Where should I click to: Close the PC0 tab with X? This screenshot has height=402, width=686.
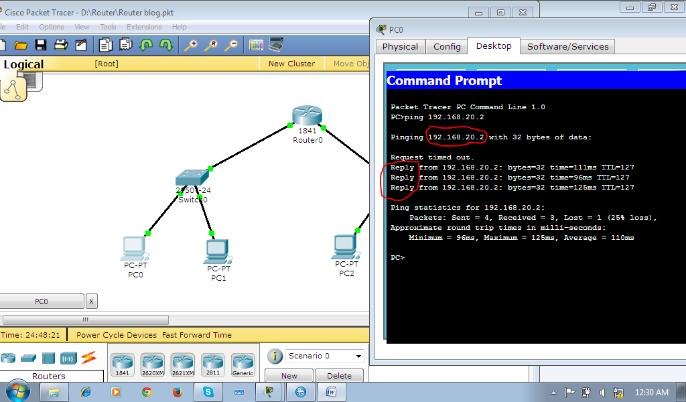pyautogui.click(x=91, y=301)
